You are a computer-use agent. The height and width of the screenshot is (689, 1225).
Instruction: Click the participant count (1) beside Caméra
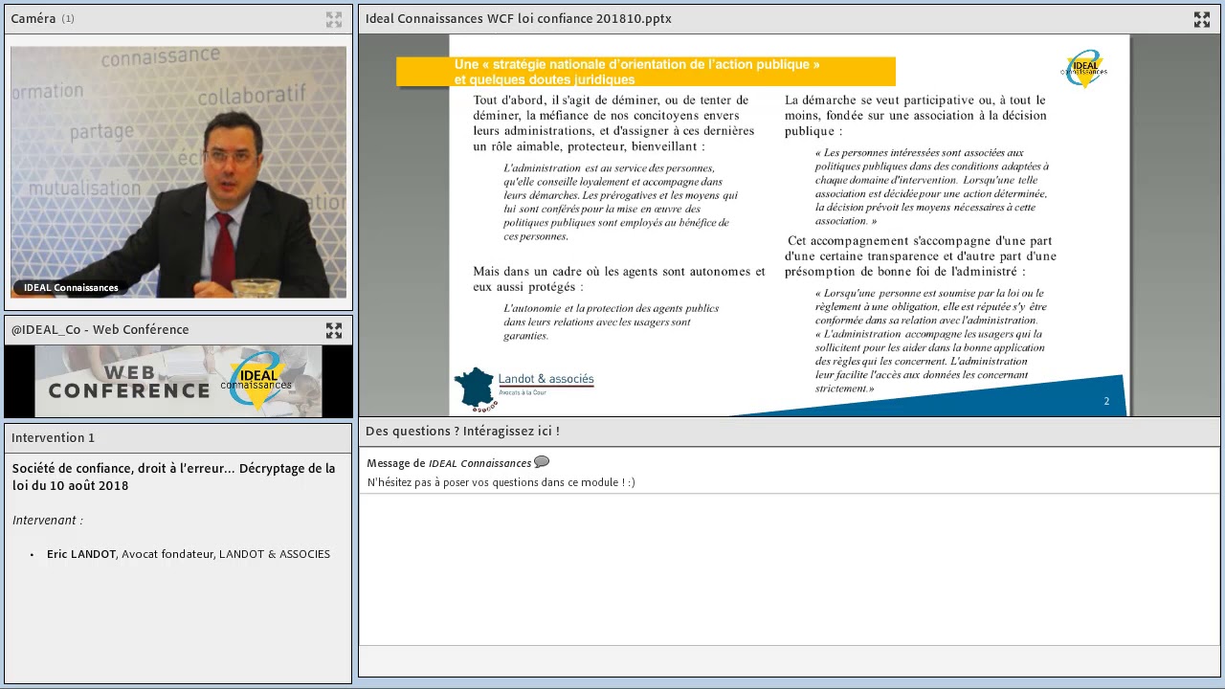point(68,19)
